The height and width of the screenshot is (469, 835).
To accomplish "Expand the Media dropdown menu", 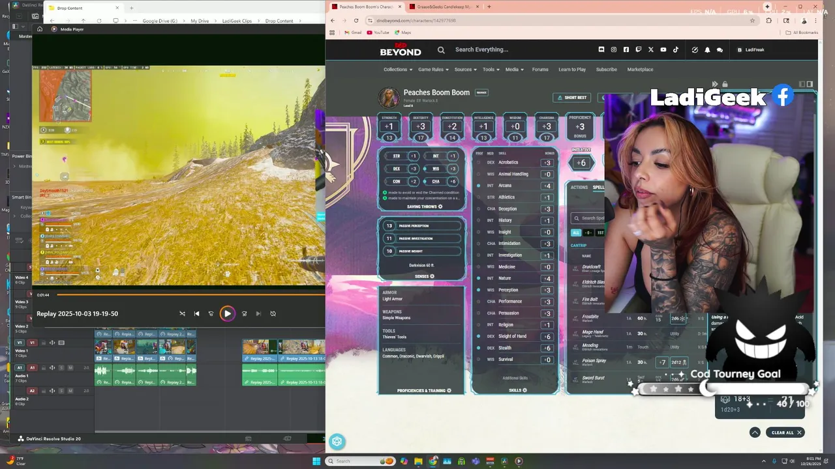I will click(515, 69).
